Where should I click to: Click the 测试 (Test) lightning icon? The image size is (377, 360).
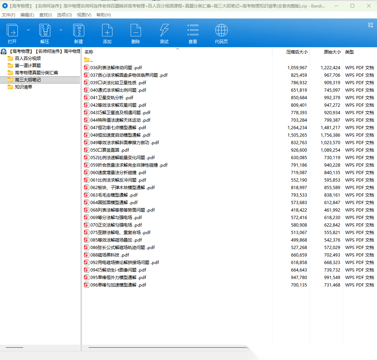coord(164,31)
